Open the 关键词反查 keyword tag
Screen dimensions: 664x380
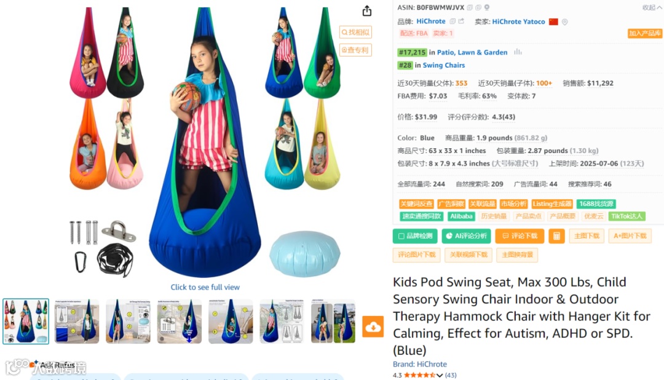pyautogui.click(x=416, y=204)
